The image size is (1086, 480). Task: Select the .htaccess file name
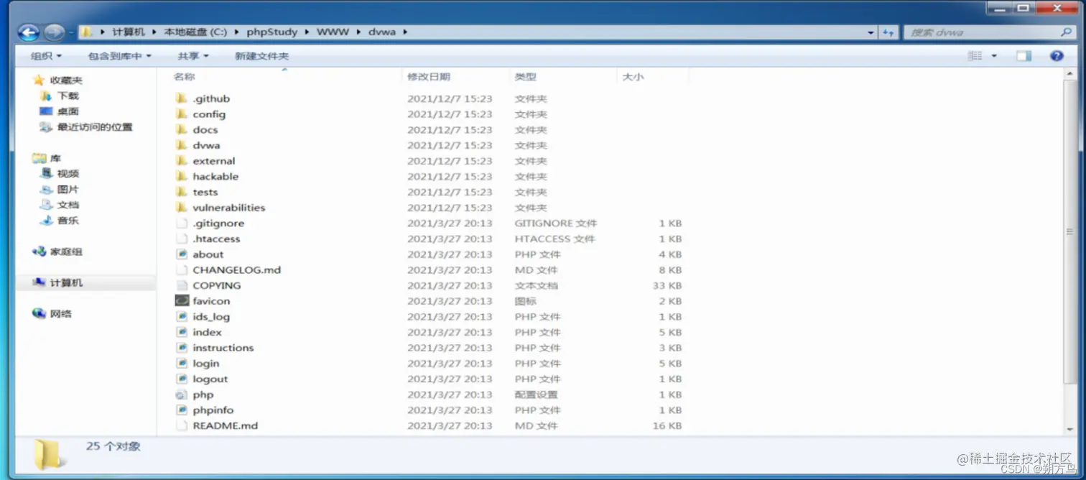216,239
